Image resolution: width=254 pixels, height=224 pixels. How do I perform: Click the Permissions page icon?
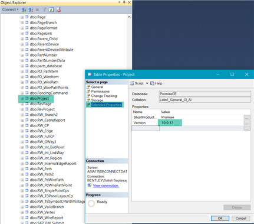pos(88,92)
